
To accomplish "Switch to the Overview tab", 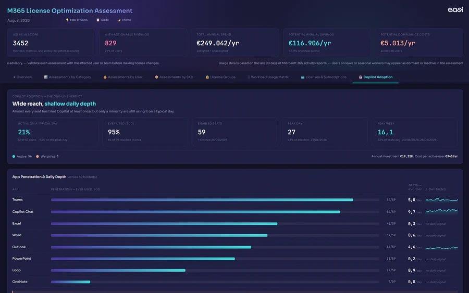I will point(22,77).
